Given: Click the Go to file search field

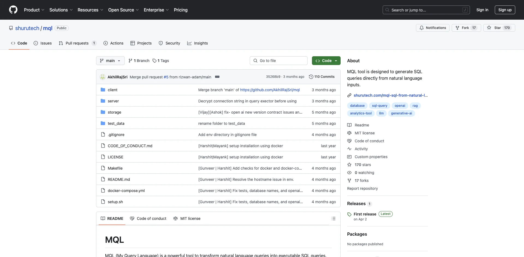Looking at the screenshot, I should [279, 61].
